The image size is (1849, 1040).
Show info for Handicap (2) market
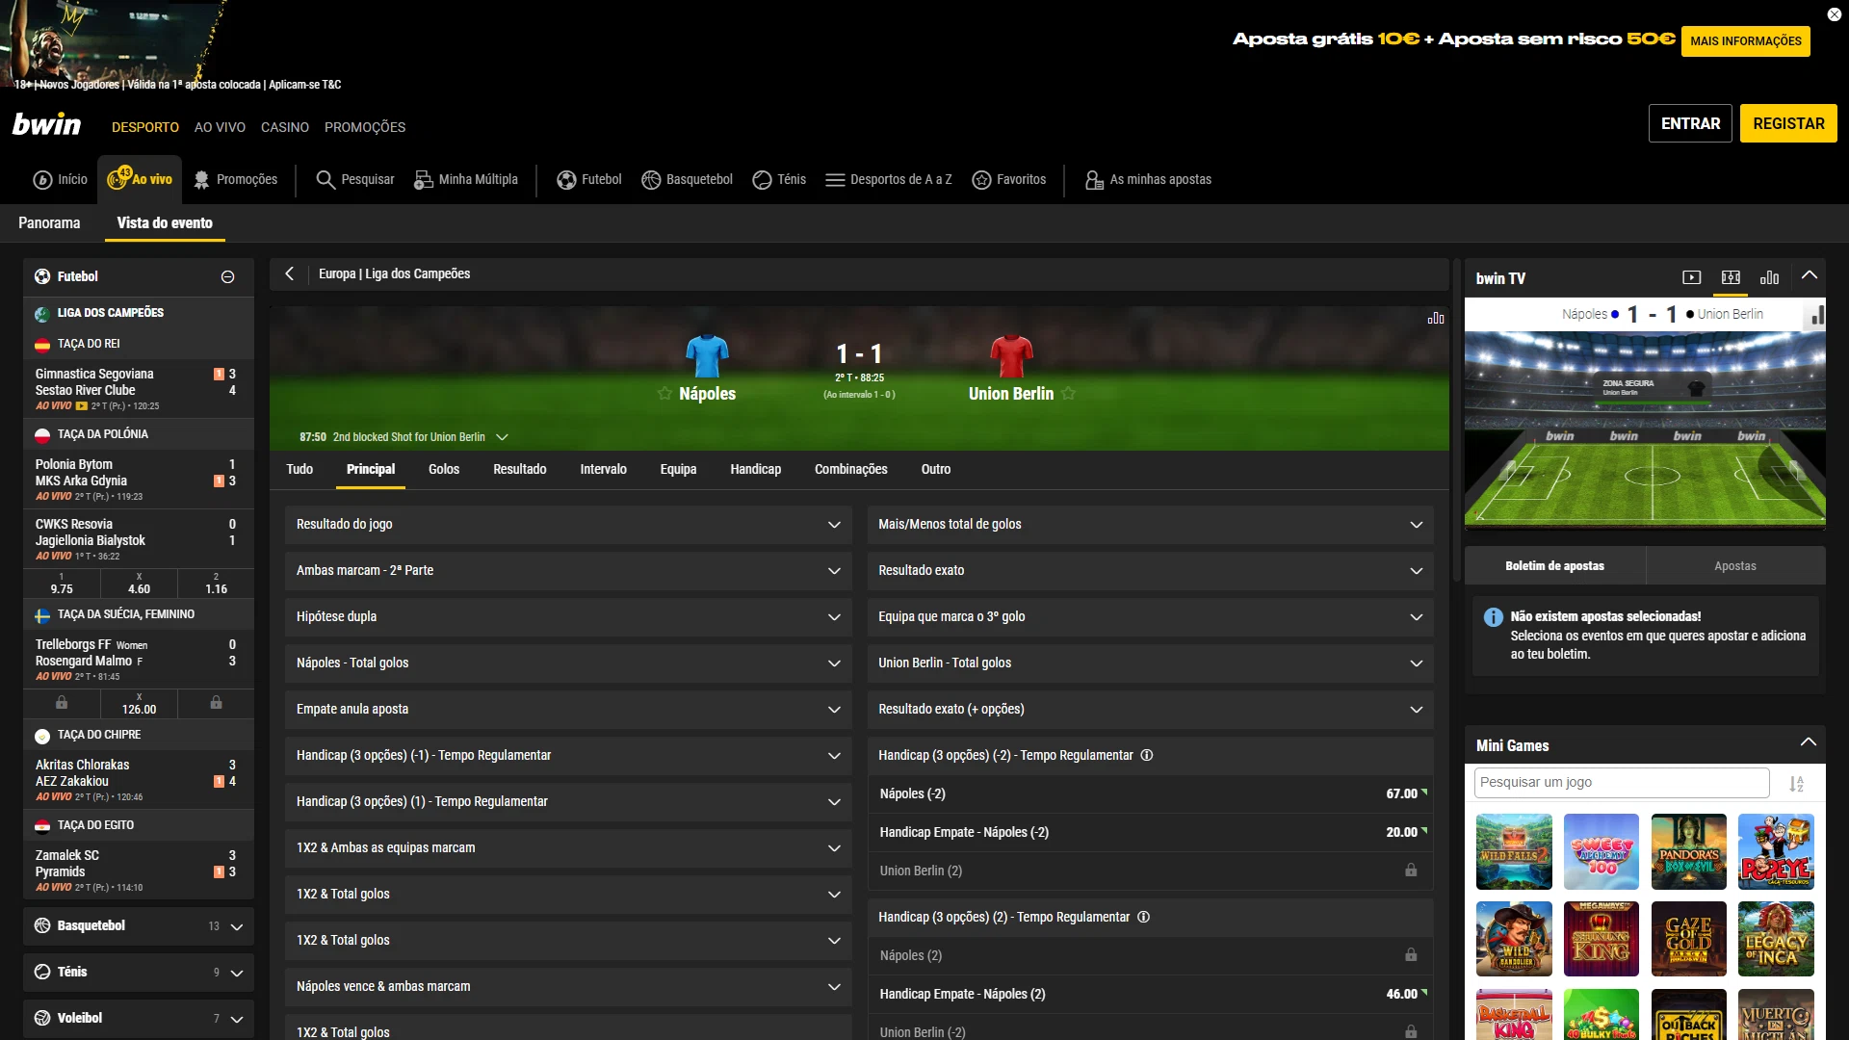tap(1144, 917)
